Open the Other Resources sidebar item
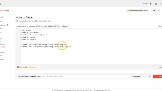Screen dimensions: 162x91 click(2, 60)
